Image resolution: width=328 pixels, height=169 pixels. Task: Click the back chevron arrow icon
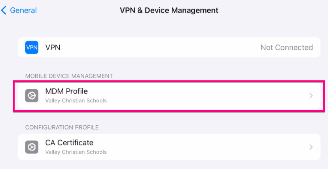[x=4, y=10]
